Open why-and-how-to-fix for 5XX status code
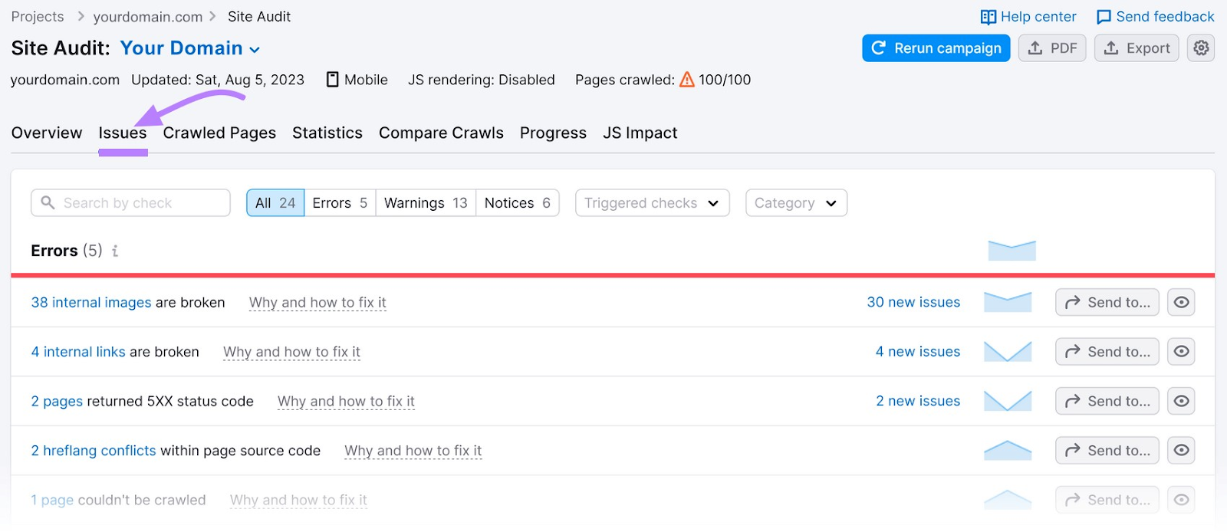This screenshot has width=1227, height=532. point(346,402)
